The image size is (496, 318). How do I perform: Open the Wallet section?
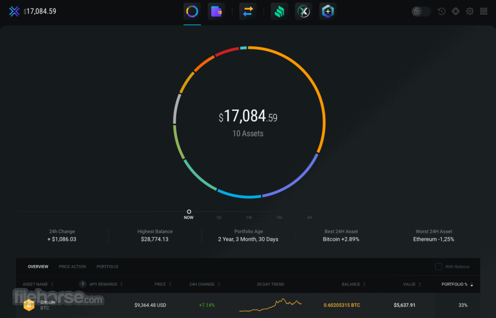point(216,11)
